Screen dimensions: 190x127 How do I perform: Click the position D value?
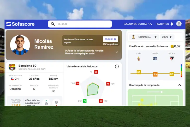(34, 89)
